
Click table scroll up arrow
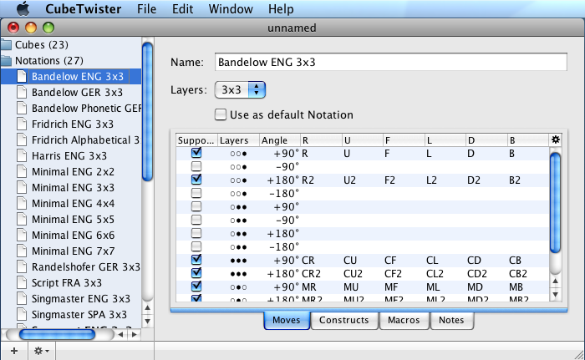556,281
